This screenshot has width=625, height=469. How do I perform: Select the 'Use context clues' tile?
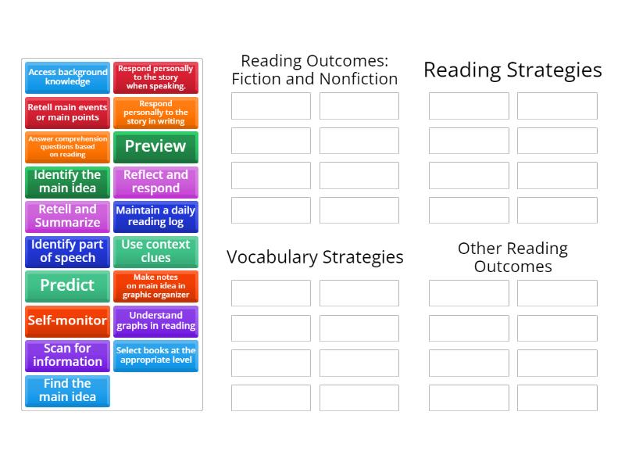click(x=155, y=252)
